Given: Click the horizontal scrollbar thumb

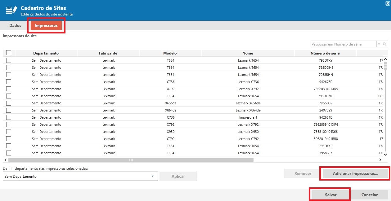Looking at the screenshot, I should (x=131, y=160).
